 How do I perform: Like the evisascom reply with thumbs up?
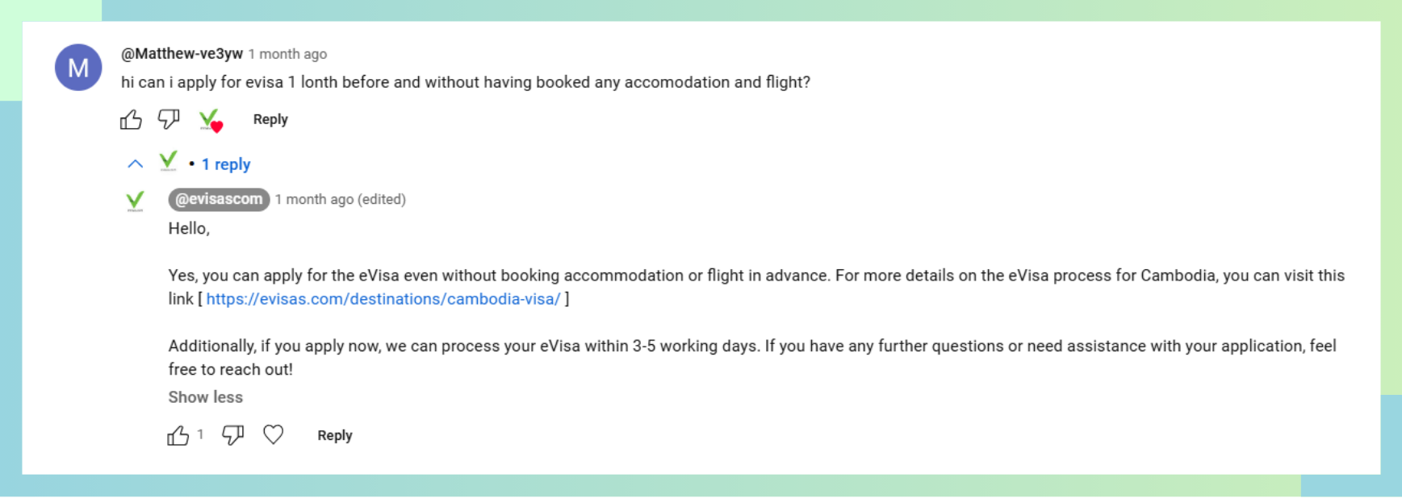[x=178, y=436]
